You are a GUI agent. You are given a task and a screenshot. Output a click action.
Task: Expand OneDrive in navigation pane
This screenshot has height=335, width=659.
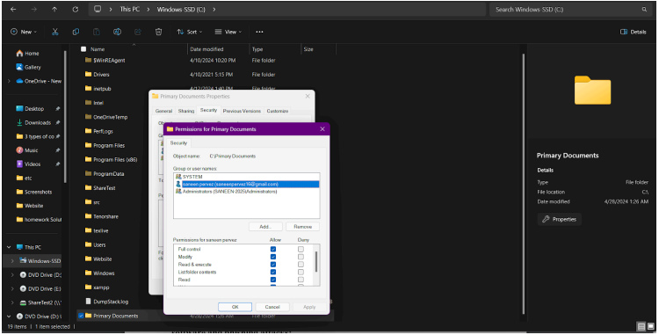coord(9,81)
